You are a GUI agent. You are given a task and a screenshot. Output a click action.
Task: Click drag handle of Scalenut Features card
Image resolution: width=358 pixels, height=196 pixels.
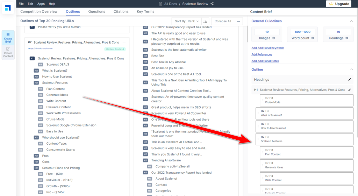point(258,139)
